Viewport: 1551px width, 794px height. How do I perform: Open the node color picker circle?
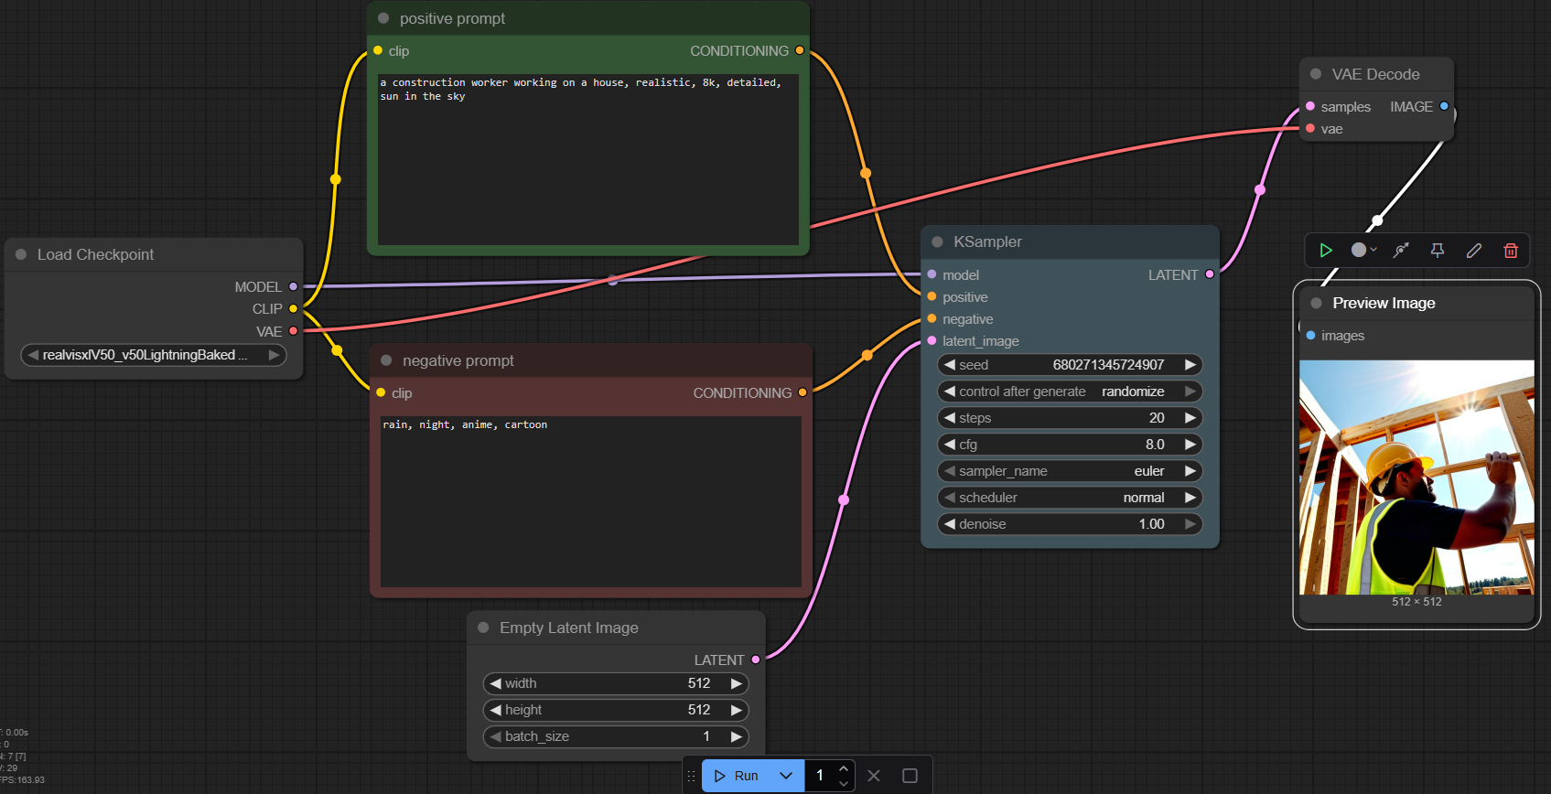(1361, 250)
